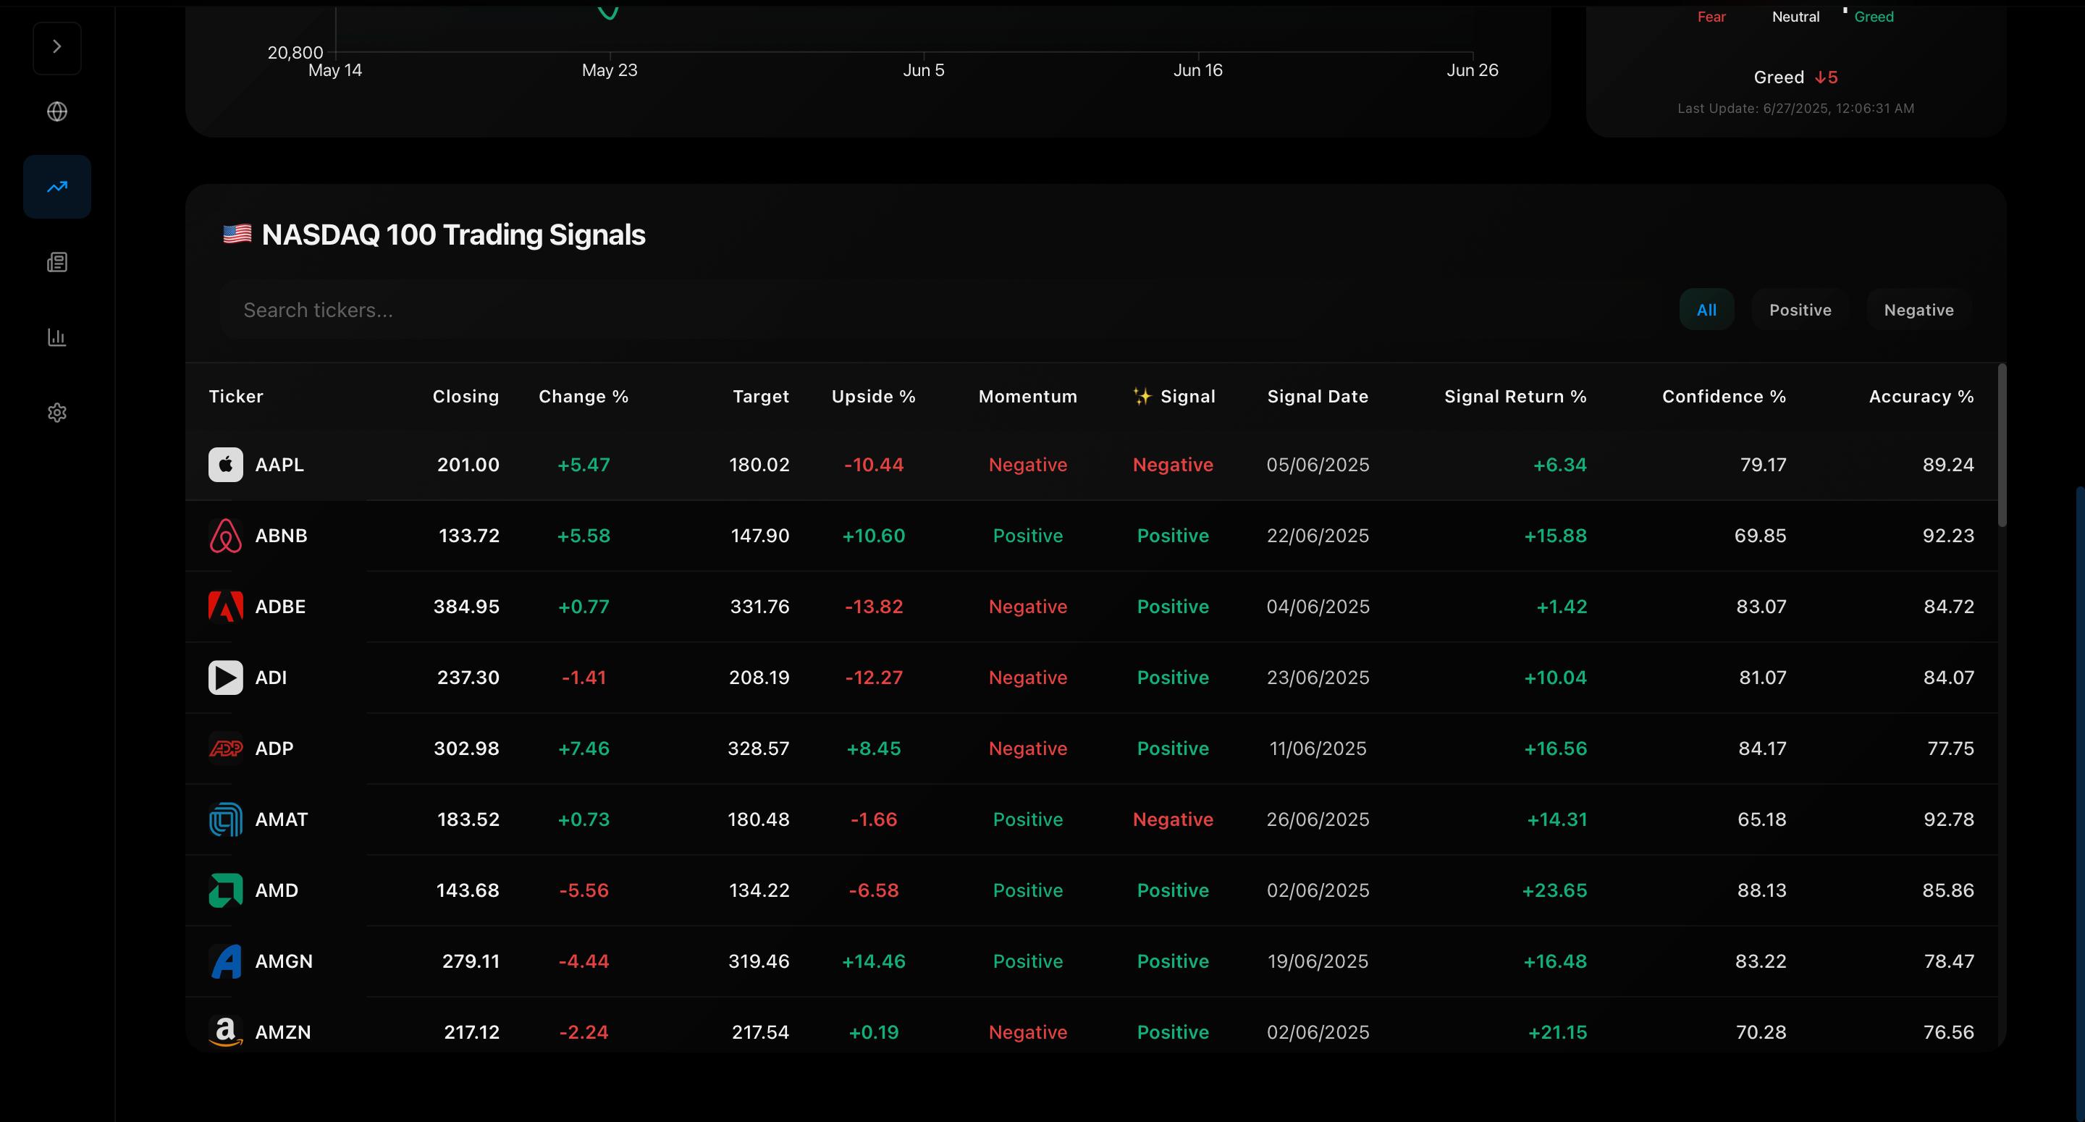Sort table by Confidence % header
The width and height of the screenshot is (2085, 1122).
(1723, 397)
